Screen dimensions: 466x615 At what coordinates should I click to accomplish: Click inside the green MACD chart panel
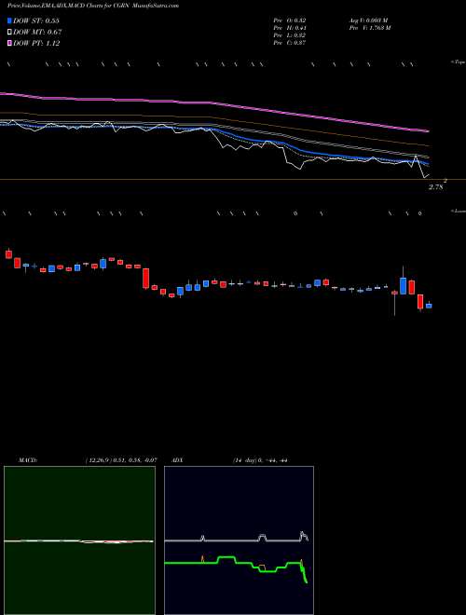(79, 540)
